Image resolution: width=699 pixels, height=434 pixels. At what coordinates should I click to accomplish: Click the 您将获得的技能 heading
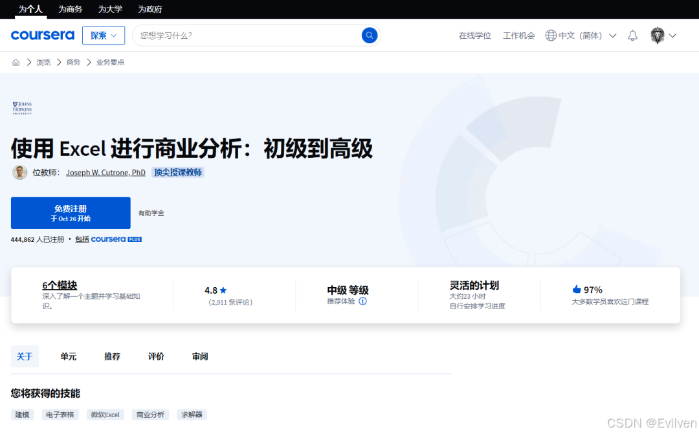point(45,393)
